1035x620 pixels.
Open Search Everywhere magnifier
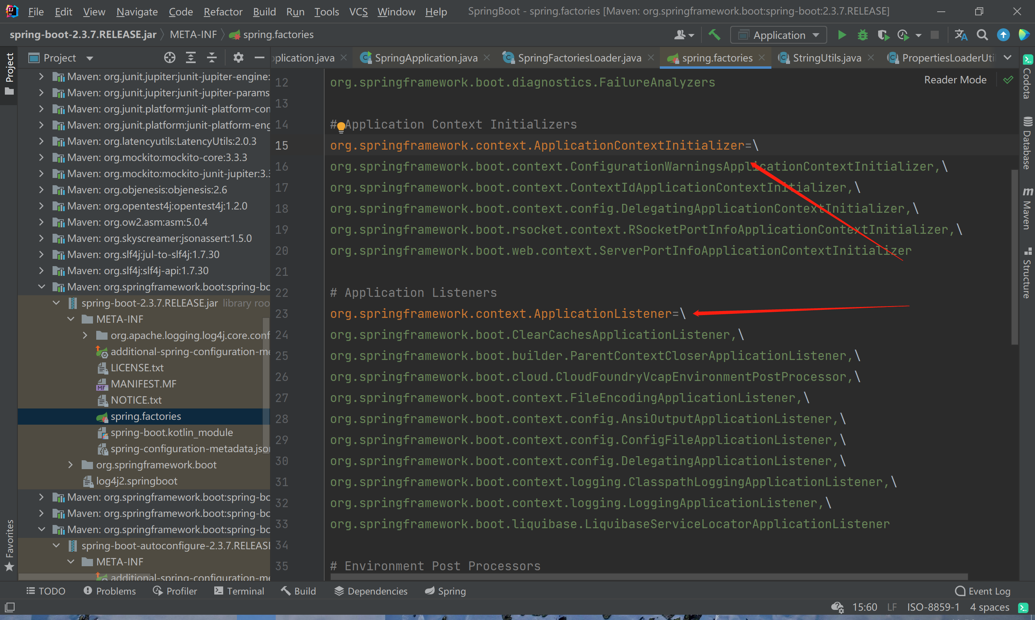point(982,35)
